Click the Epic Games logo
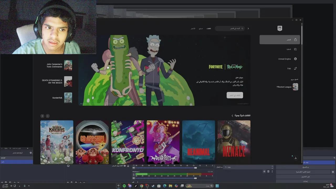Viewport: 336px width, 189px height. 280,28
